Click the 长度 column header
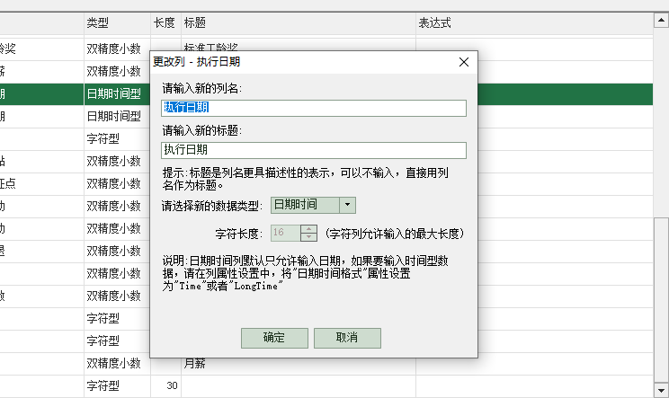This screenshot has height=398, width=669. tap(165, 22)
